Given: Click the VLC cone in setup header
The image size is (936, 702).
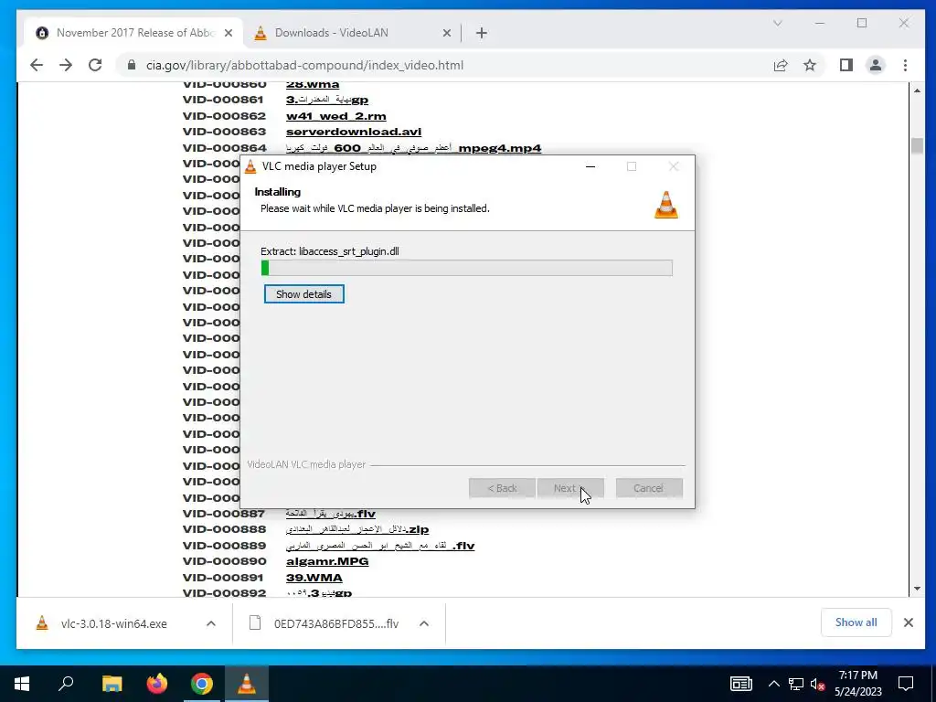Looking at the screenshot, I should point(665,205).
